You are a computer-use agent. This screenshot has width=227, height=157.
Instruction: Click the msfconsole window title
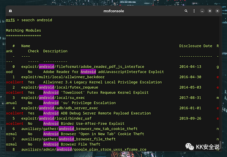coord(113,11)
